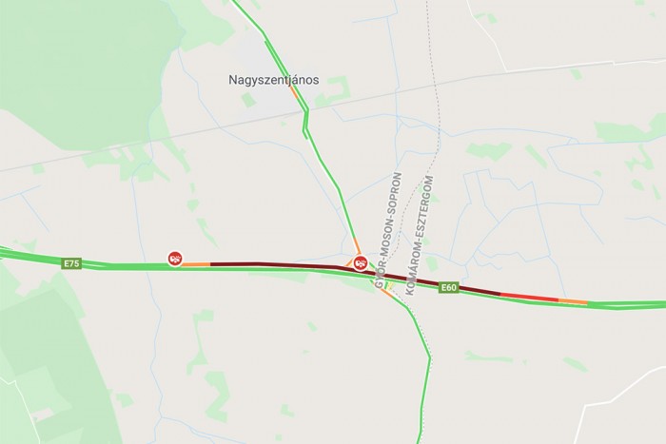Click the Nagyszentjános town label
Viewport: 666px width, 444px height.
274,80
